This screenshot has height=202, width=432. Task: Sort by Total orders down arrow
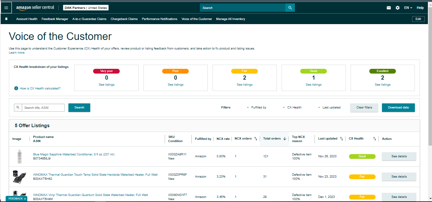(285, 139)
